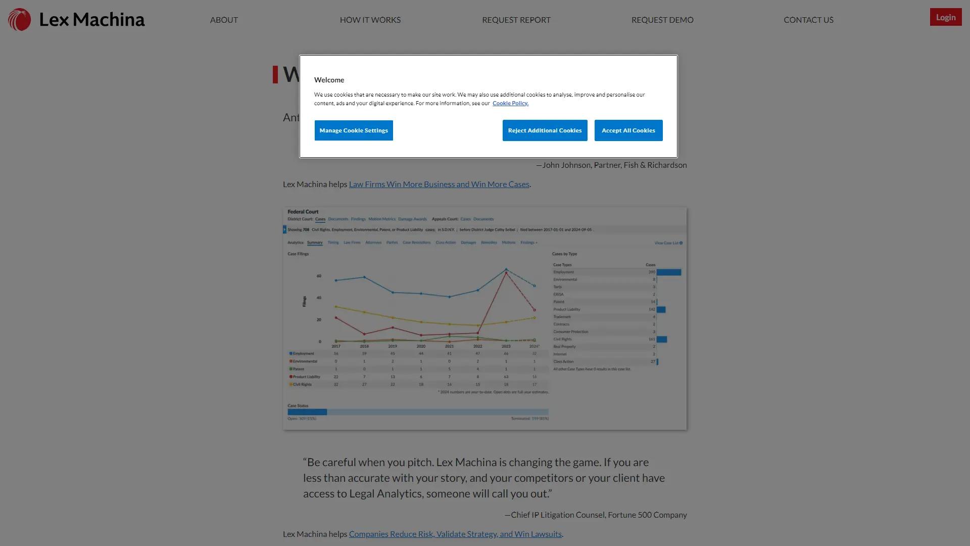The height and width of the screenshot is (546, 970).
Task: Click the red heading accent bar
Action: click(275, 75)
